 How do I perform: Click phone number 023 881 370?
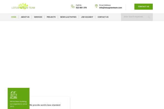coord(81,8)
